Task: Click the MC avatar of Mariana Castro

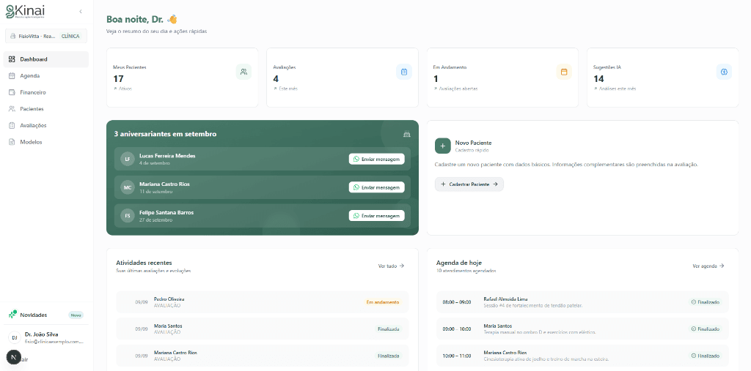Action: coord(128,187)
